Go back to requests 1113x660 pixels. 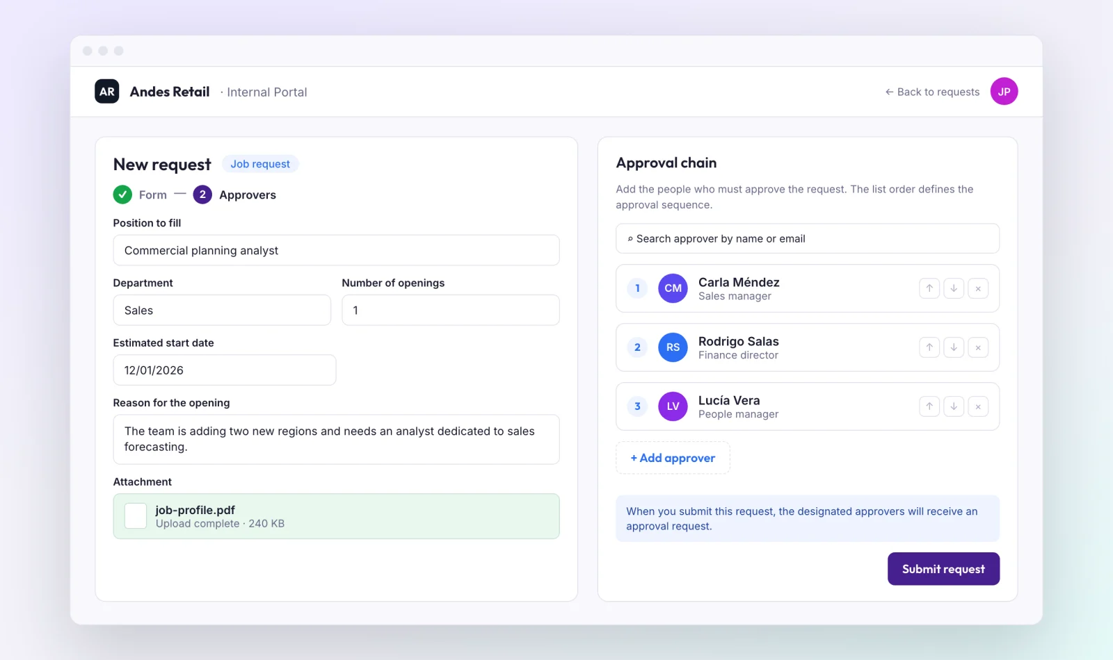932,92
